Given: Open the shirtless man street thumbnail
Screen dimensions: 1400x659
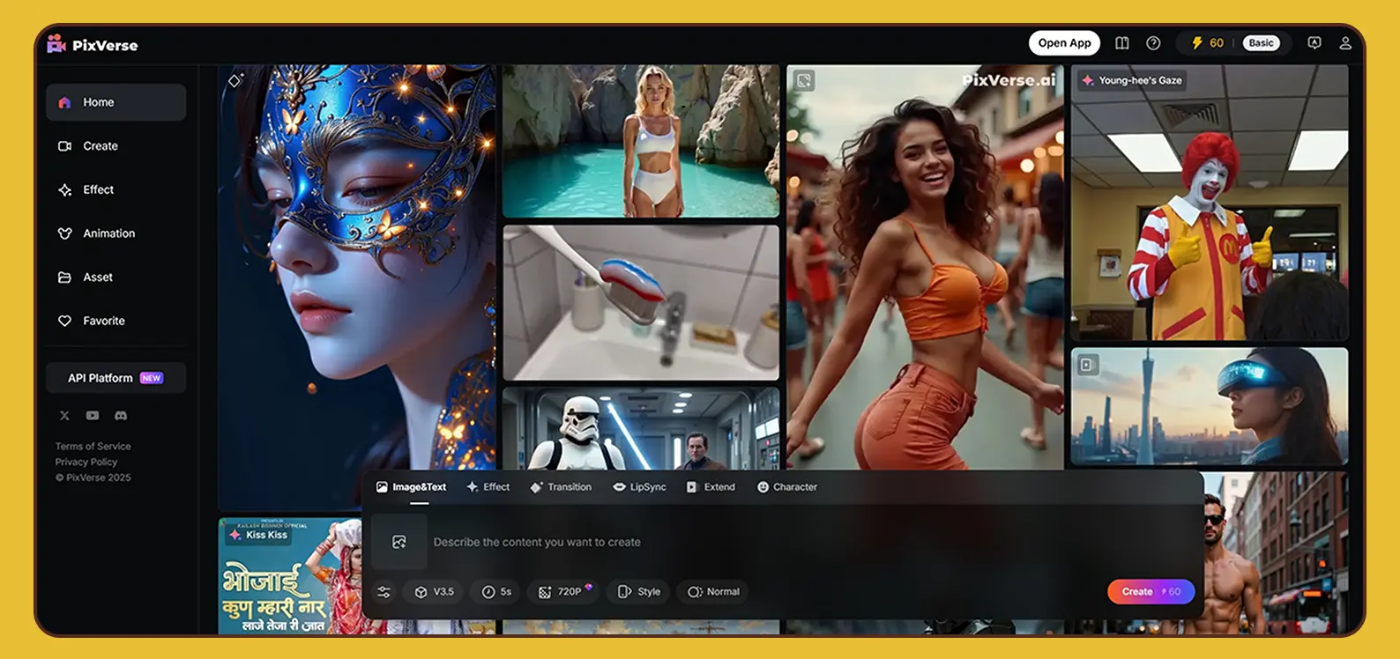Looking at the screenshot, I should [x=1277, y=553].
